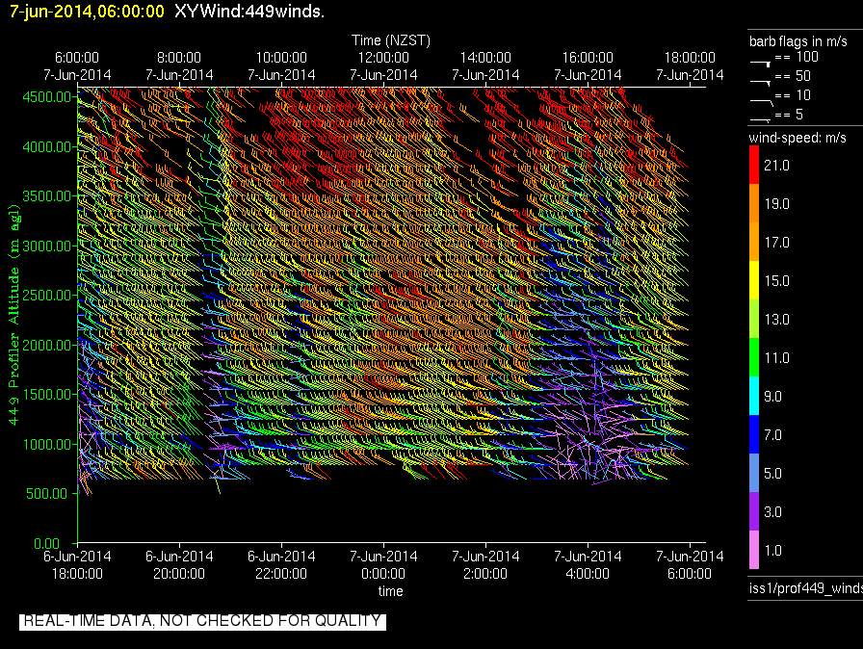Viewport: 863px width, 649px height.
Task: Click the 50 m/s barb flag icon
Action: coord(761,82)
